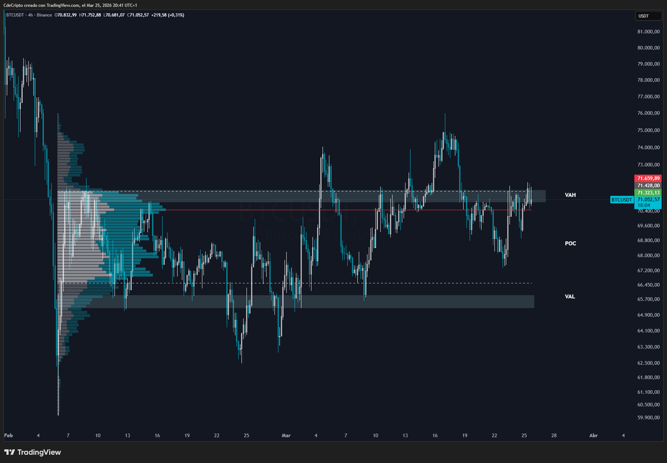Screen dimensions: 667x463
Task: Click the Mar label on the time axis
Action: [286, 435]
